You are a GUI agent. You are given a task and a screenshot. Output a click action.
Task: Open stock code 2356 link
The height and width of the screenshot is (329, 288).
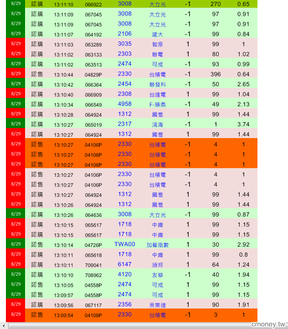pos(124,304)
